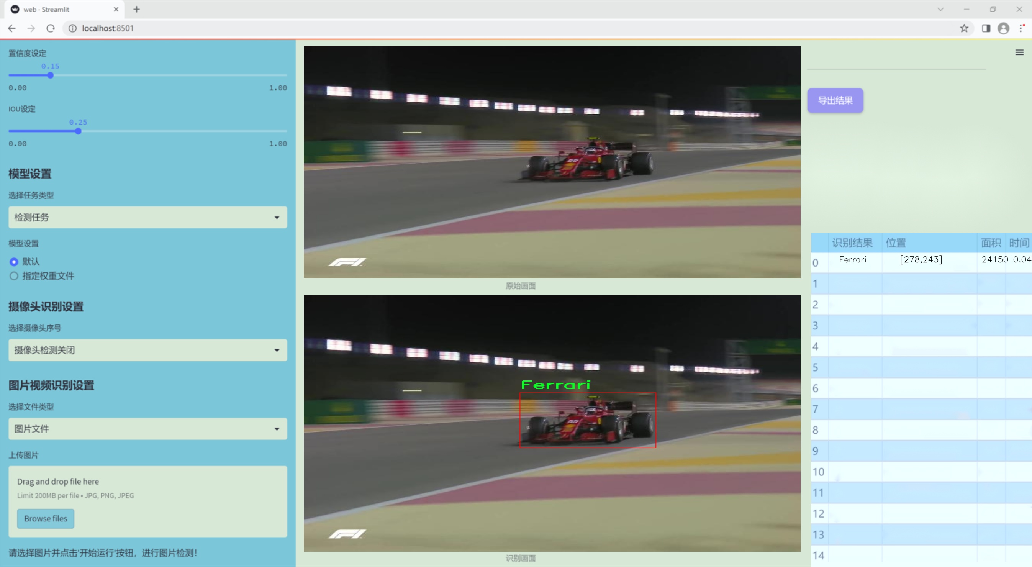View site information icon in address bar
Image resolution: width=1032 pixels, height=567 pixels.
pos(72,28)
